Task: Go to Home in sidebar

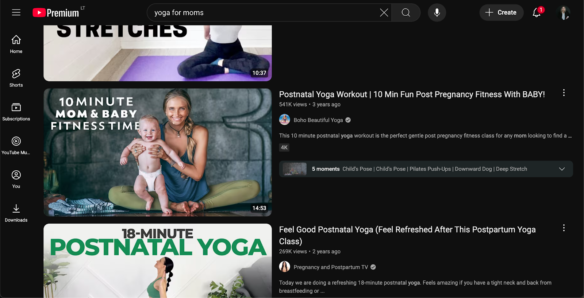Action: click(x=16, y=44)
